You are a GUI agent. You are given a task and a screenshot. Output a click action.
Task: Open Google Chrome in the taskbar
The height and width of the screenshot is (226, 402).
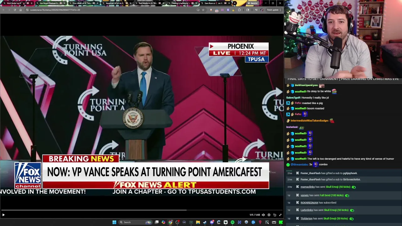click(x=170, y=222)
